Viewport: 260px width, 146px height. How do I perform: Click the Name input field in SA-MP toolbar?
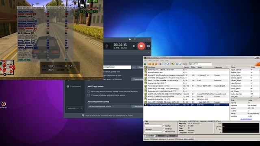pyautogui.click(x=200, y=64)
